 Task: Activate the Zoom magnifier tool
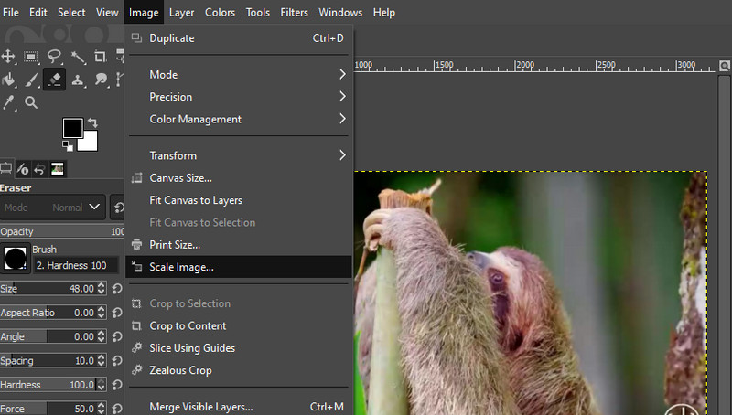pyautogui.click(x=32, y=103)
